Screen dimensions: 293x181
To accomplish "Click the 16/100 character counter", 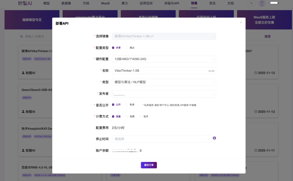I will pyautogui.click(x=211, y=71).
